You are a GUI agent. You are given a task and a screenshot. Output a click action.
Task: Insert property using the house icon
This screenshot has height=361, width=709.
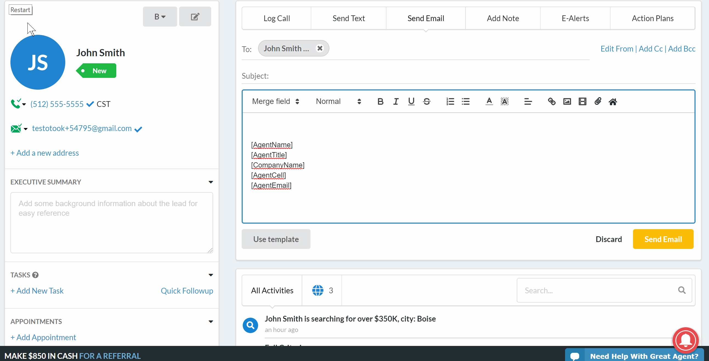click(x=613, y=102)
